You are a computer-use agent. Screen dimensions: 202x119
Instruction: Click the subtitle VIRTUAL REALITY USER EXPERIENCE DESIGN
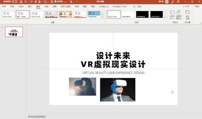[x=113, y=73]
